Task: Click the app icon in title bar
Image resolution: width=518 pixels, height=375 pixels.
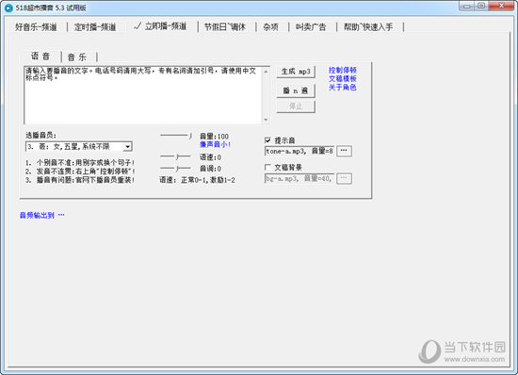Action: click(x=8, y=8)
